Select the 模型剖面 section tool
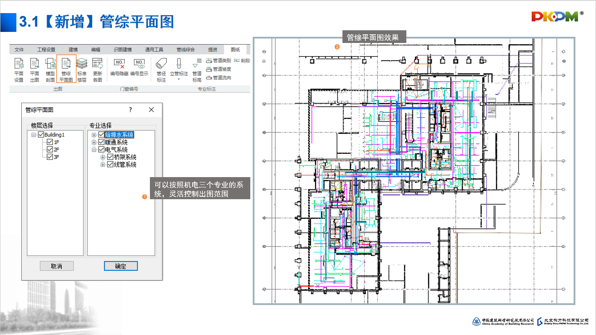The image size is (596, 335). [x=50, y=69]
